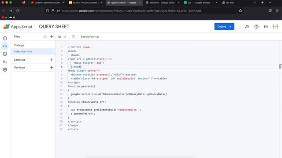
Task: Add a service with plus icon
Action: click(x=52, y=68)
